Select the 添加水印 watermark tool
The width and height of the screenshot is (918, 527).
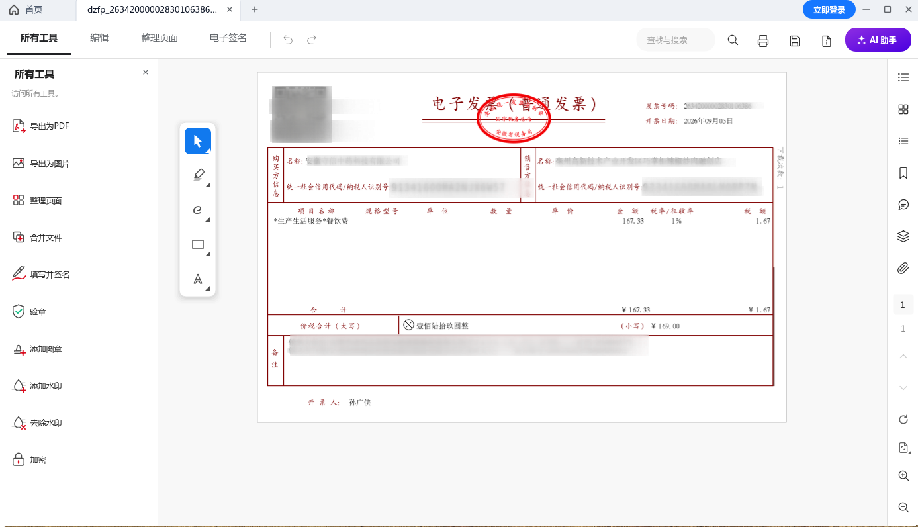pos(38,386)
